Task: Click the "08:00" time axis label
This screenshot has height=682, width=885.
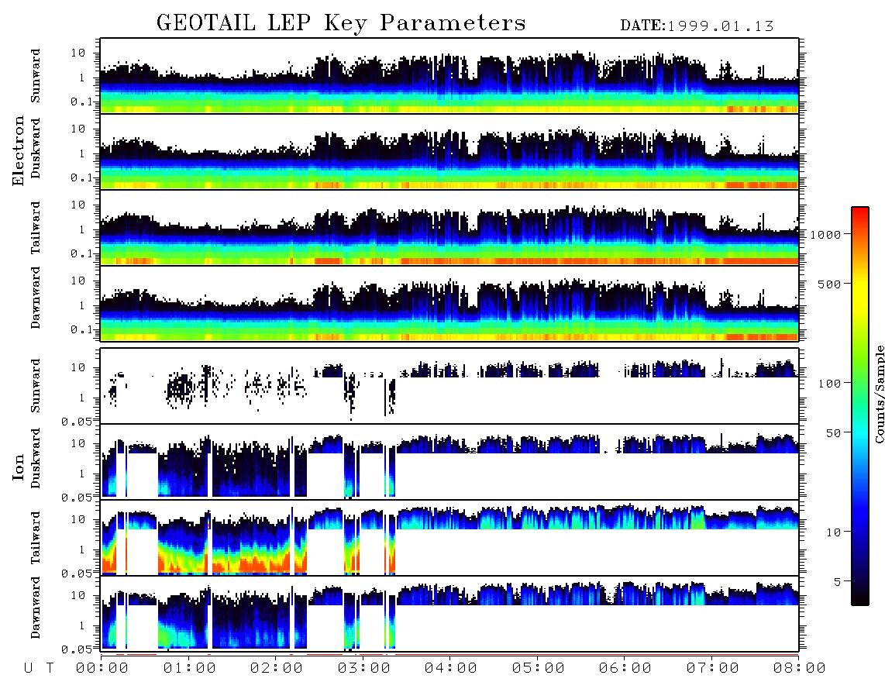Action: [800, 668]
